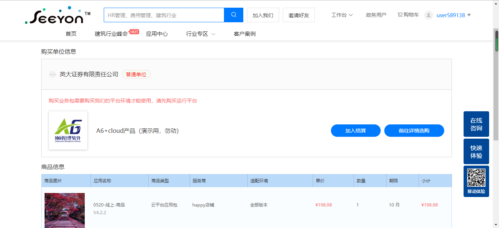The height and width of the screenshot is (228, 499).
Task: Open the 建筑行业峰会 menu item
Action: coord(111,34)
